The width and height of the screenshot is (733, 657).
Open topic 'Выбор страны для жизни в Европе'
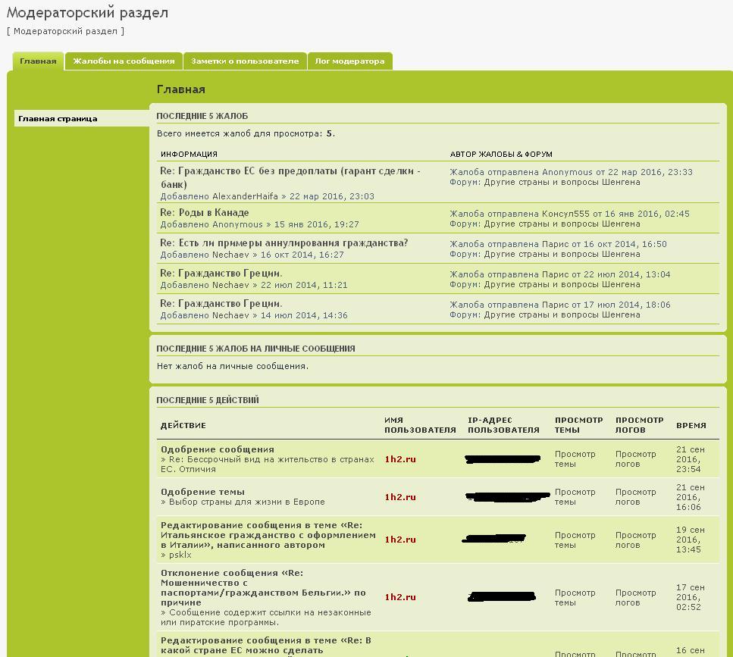[x=246, y=502]
